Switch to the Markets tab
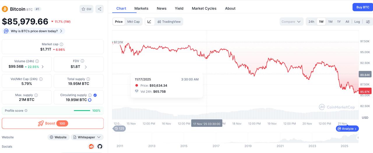373x153 pixels. pos(141,8)
